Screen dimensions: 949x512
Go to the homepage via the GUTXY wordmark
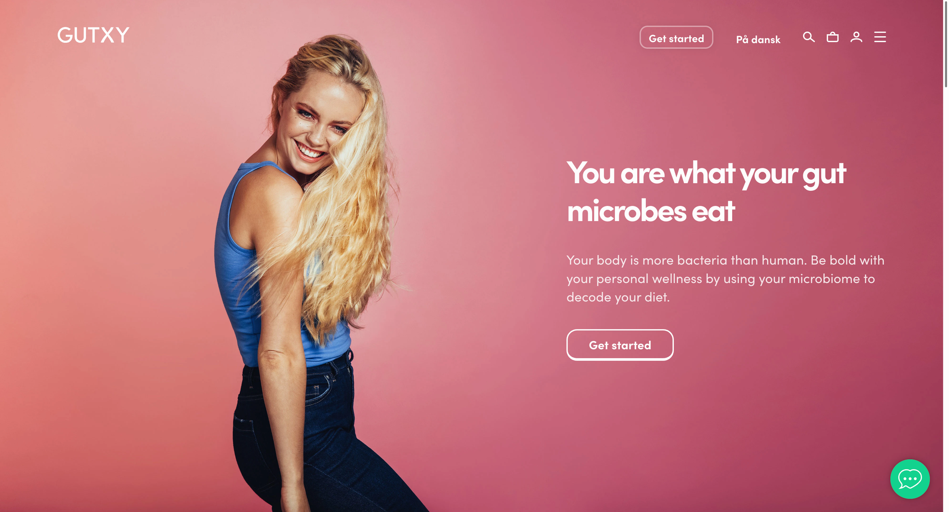click(x=93, y=35)
